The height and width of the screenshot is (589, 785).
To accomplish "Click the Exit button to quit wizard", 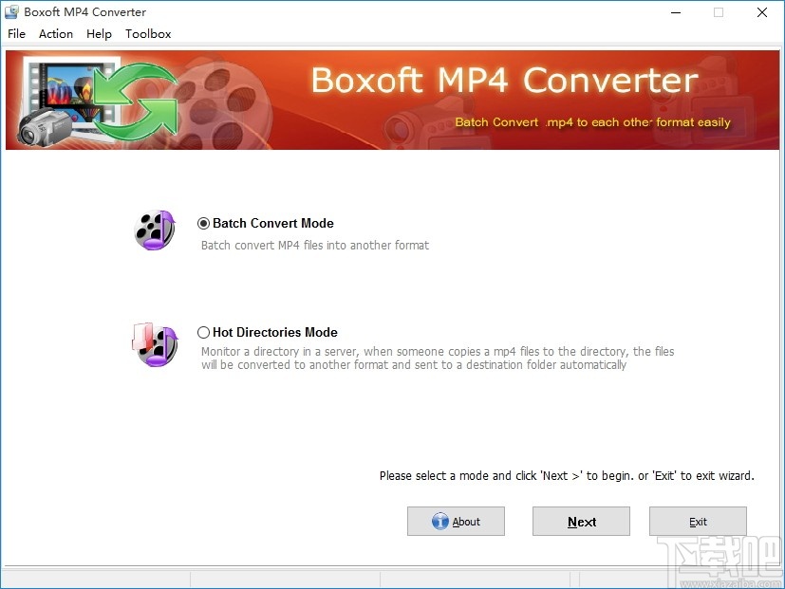I will (x=698, y=521).
